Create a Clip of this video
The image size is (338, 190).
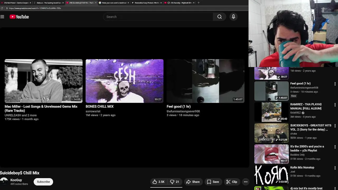pos(232,182)
